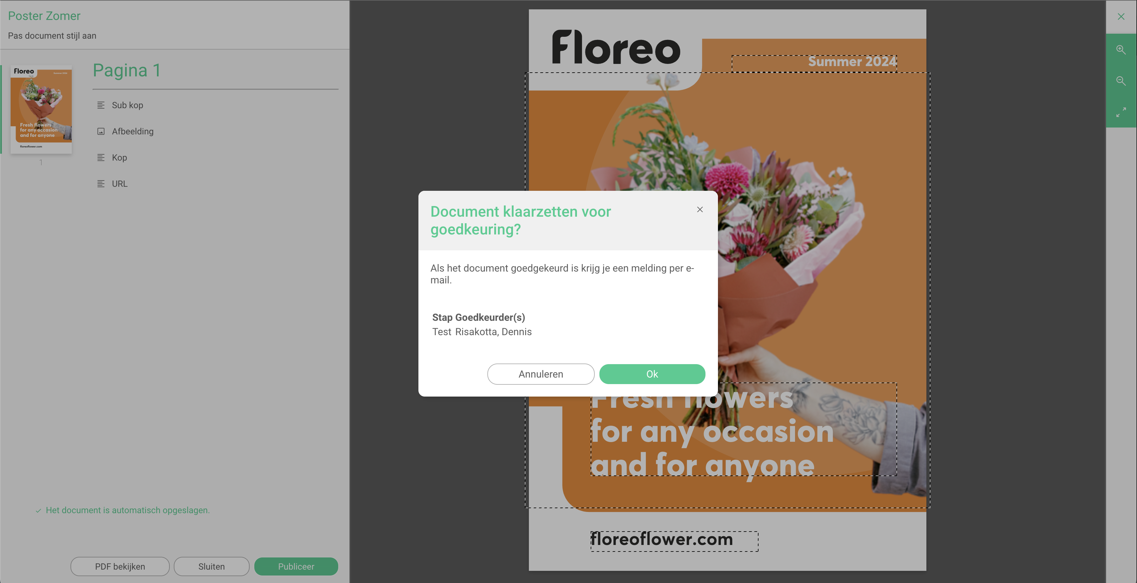
Task: Click the zoom out magnifier icon
Action: 1121,81
